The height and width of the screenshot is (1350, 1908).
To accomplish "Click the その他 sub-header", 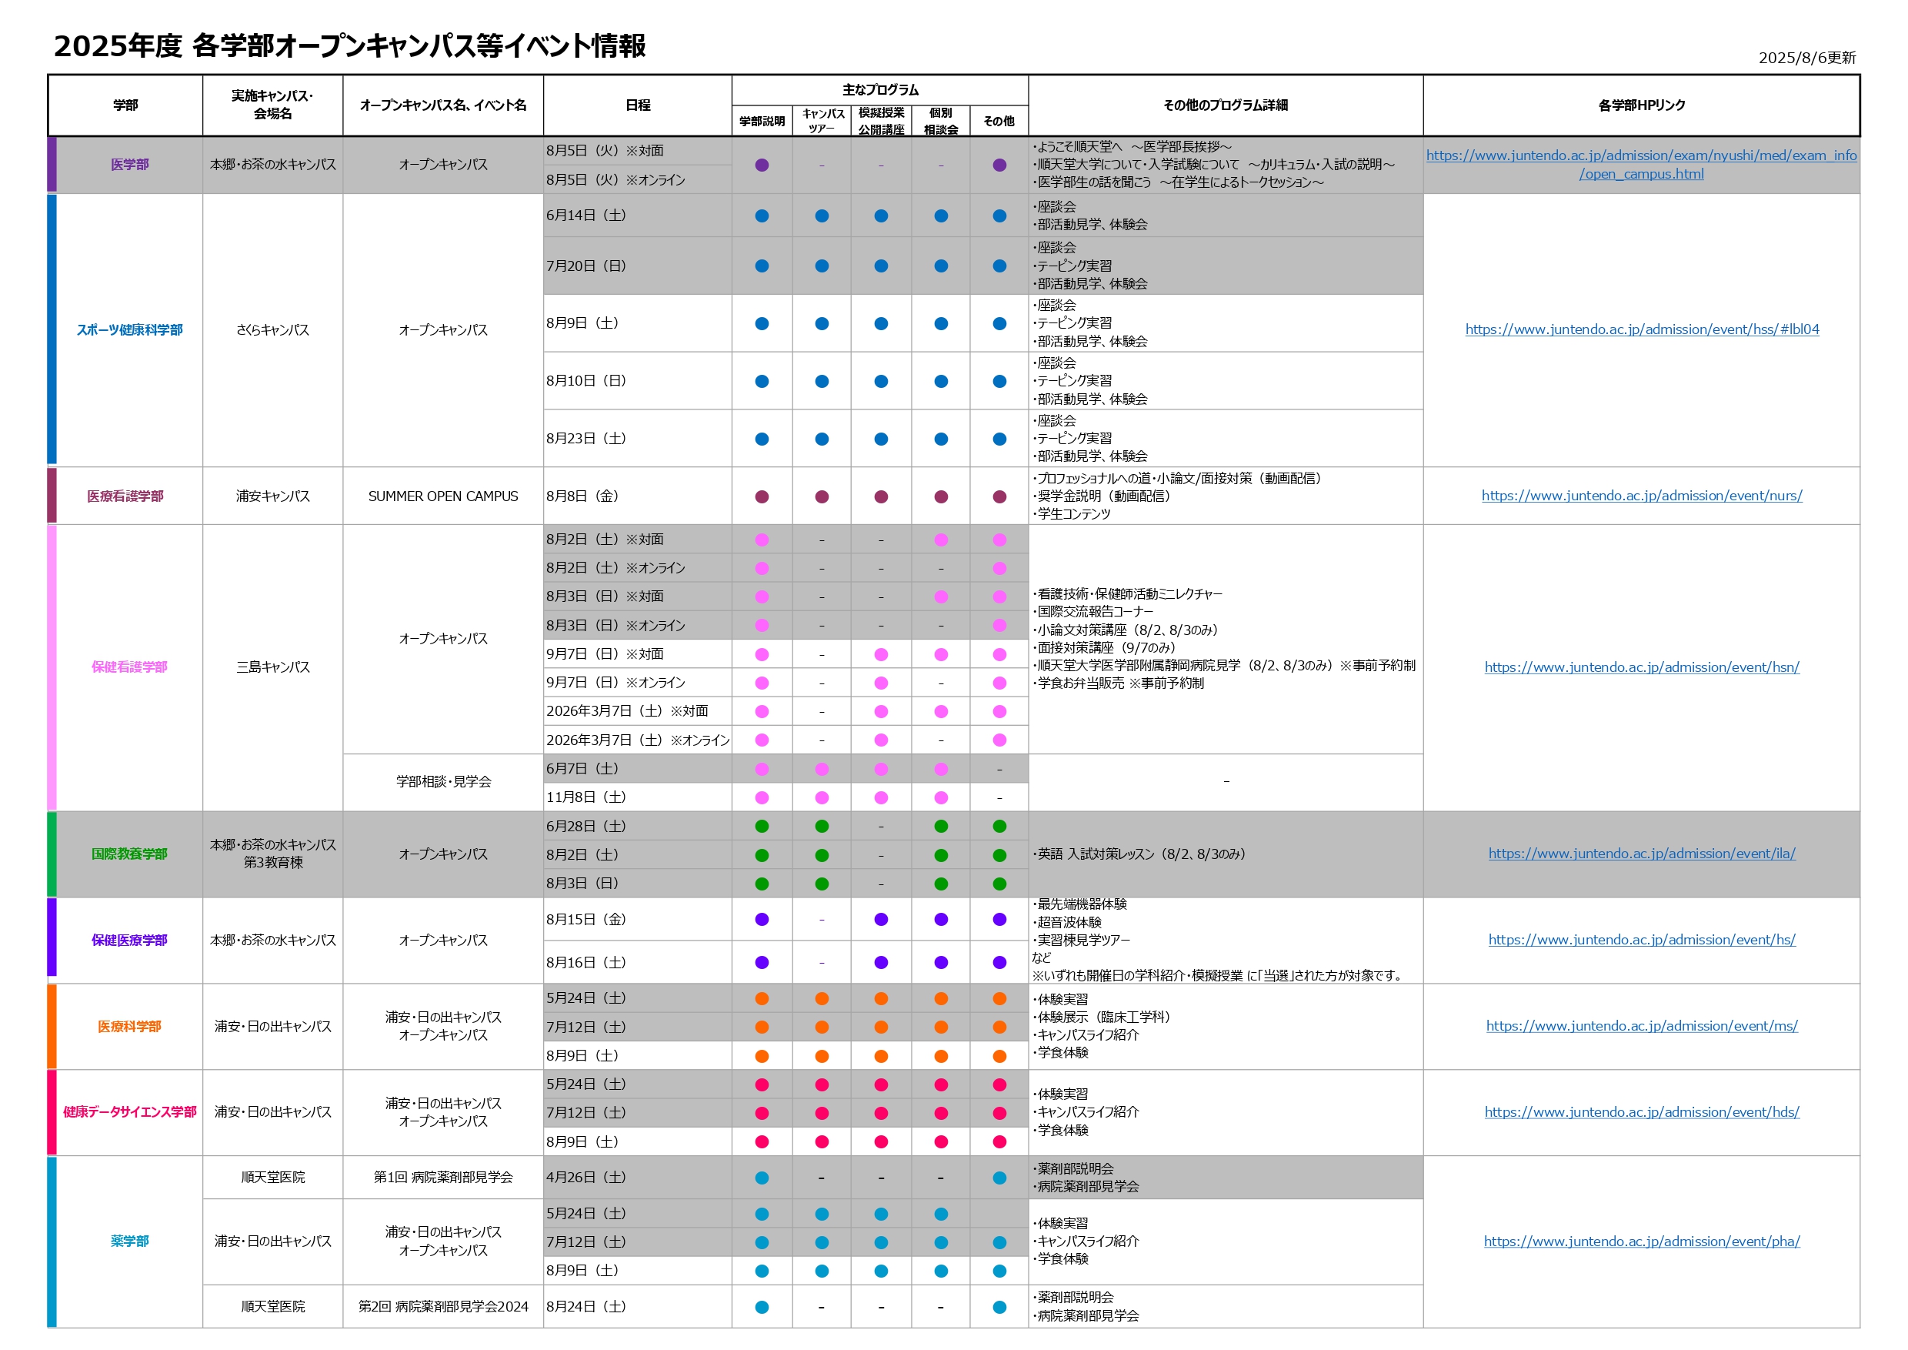I will click(x=999, y=122).
